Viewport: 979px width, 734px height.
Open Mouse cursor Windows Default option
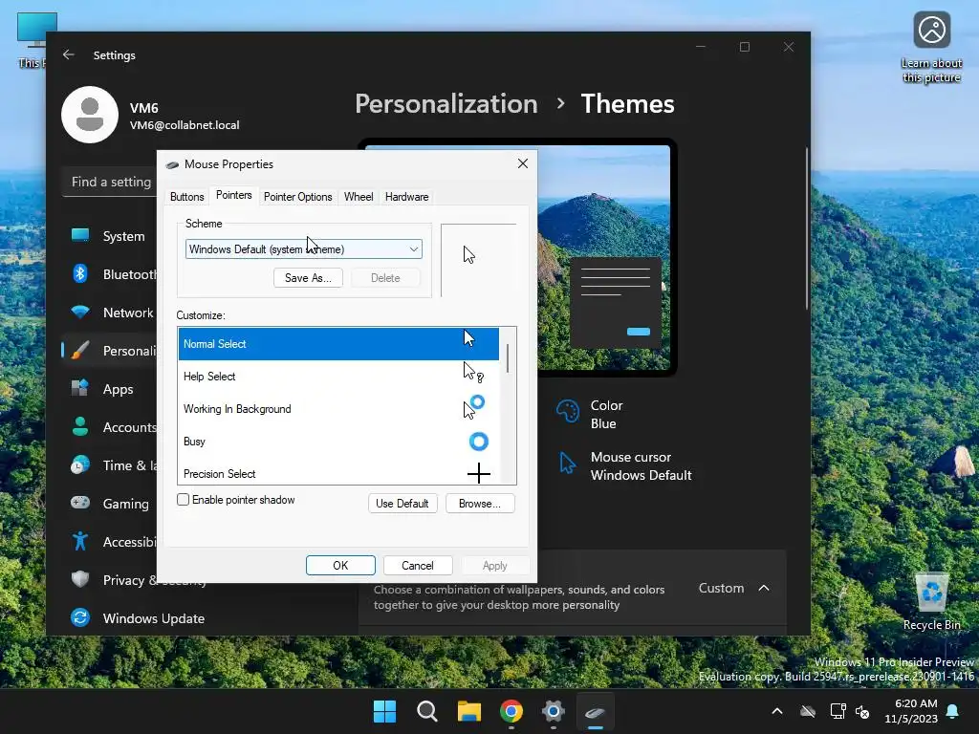[624, 466]
